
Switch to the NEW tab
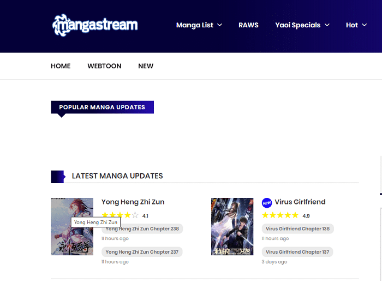click(146, 66)
